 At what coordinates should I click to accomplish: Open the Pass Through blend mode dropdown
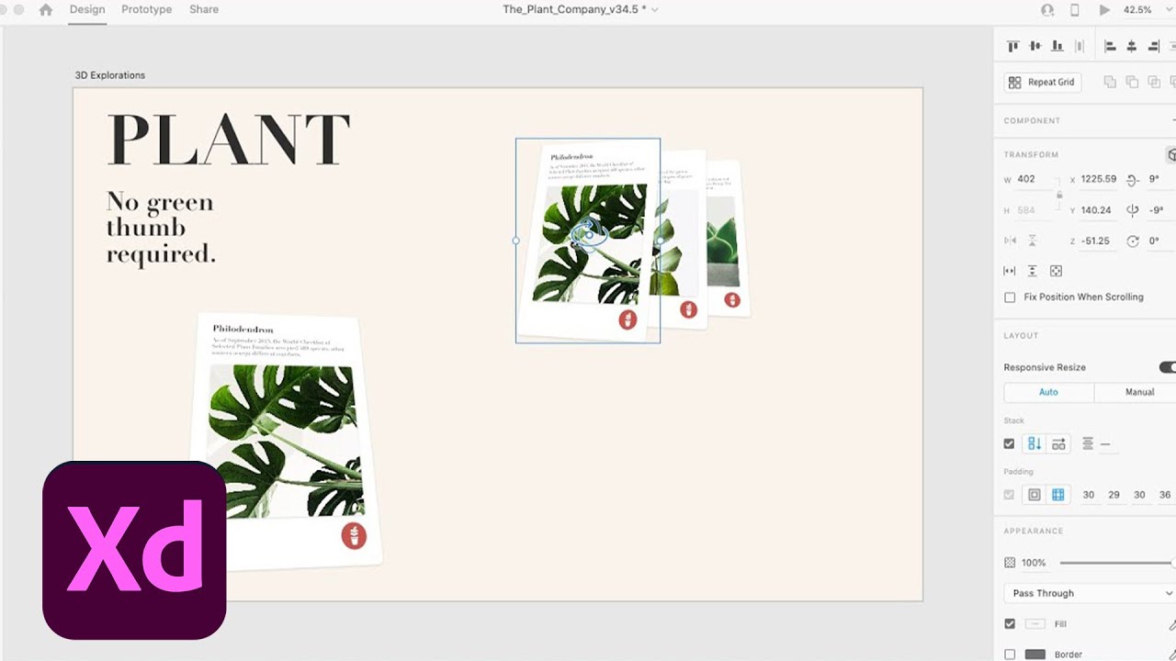click(1090, 593)
